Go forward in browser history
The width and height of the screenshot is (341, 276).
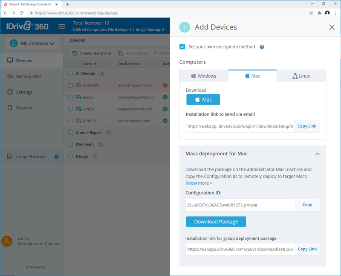click(14, 13)
